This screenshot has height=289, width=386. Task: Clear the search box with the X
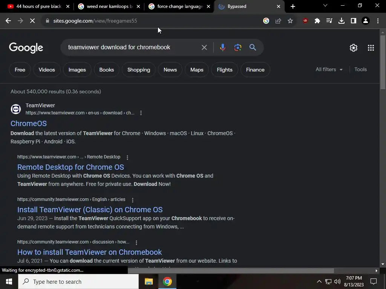click(204, 47)
